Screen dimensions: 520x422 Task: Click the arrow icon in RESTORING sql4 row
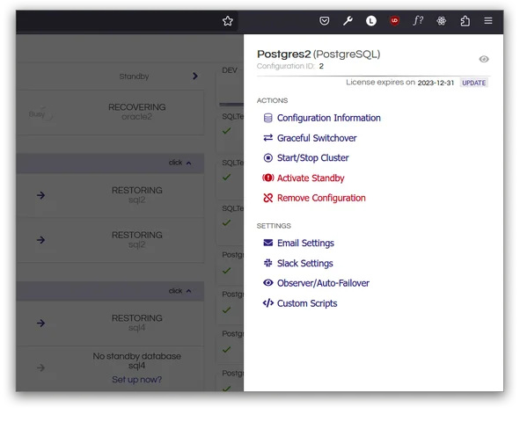[40, 323]
